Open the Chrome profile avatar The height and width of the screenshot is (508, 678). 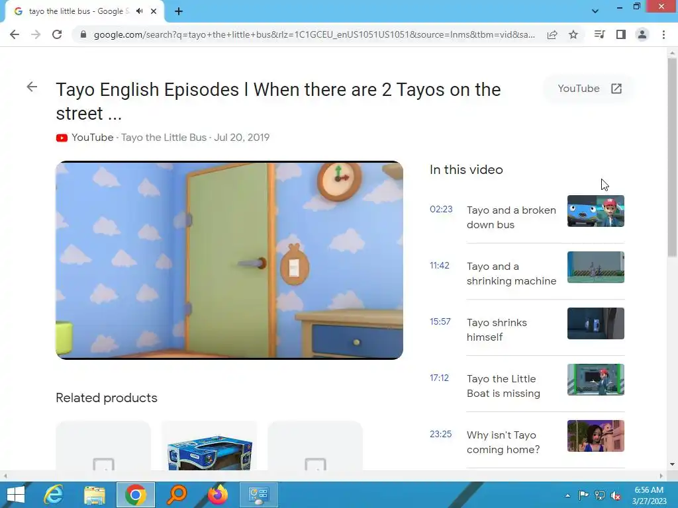[x=642, y=34]
